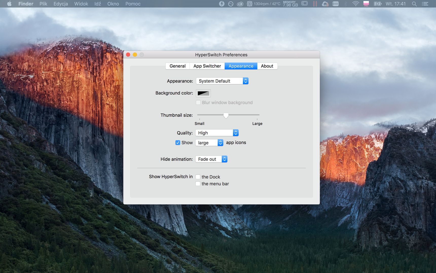Click the red double-bar menu bar icon
Viewport: 436px width, 273px height.
pyautogui.click(x=315, y=4)
